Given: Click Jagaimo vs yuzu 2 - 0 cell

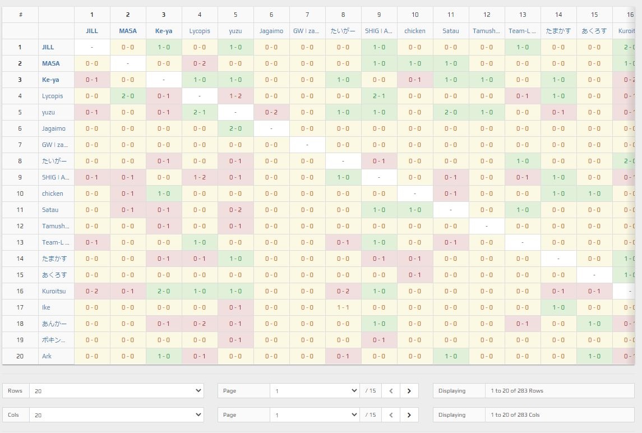Looking at the screenshot, I should [x=235, y=128].
